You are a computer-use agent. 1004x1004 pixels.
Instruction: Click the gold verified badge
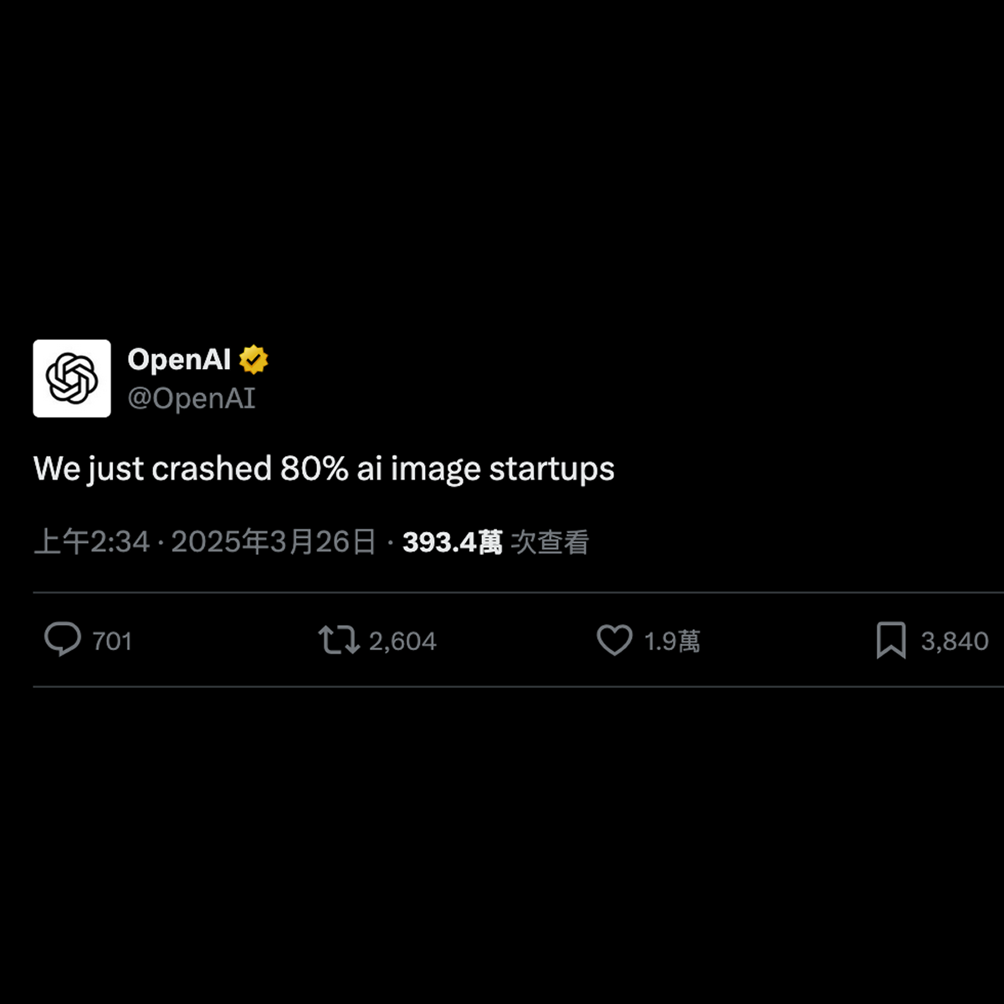(x=254, y=360)
